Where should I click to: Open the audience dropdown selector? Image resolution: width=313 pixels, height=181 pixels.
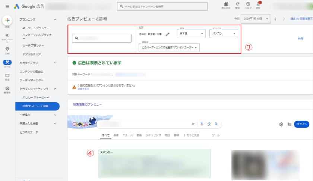click(169, 47)
